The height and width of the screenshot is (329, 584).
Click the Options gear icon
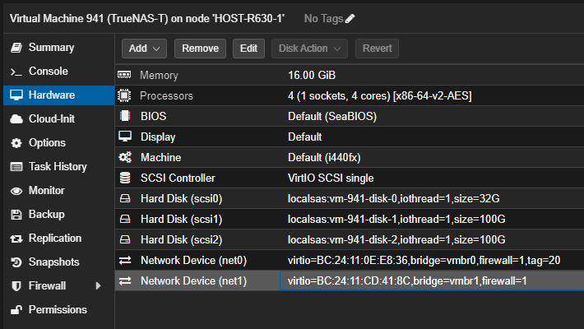16,143
